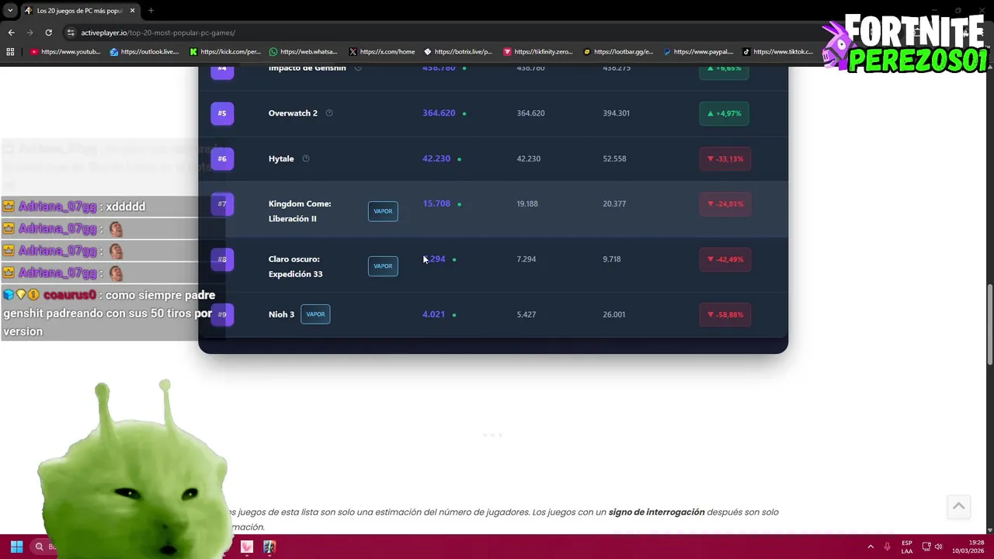Click VAPOR tag for Claro oscuro
Image resolution: width=994 pixels, height=559 pixels.
(x=383, y=266)
